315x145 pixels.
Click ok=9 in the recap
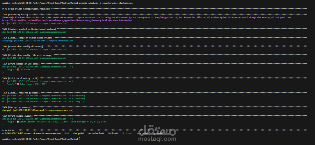point(67,133)
